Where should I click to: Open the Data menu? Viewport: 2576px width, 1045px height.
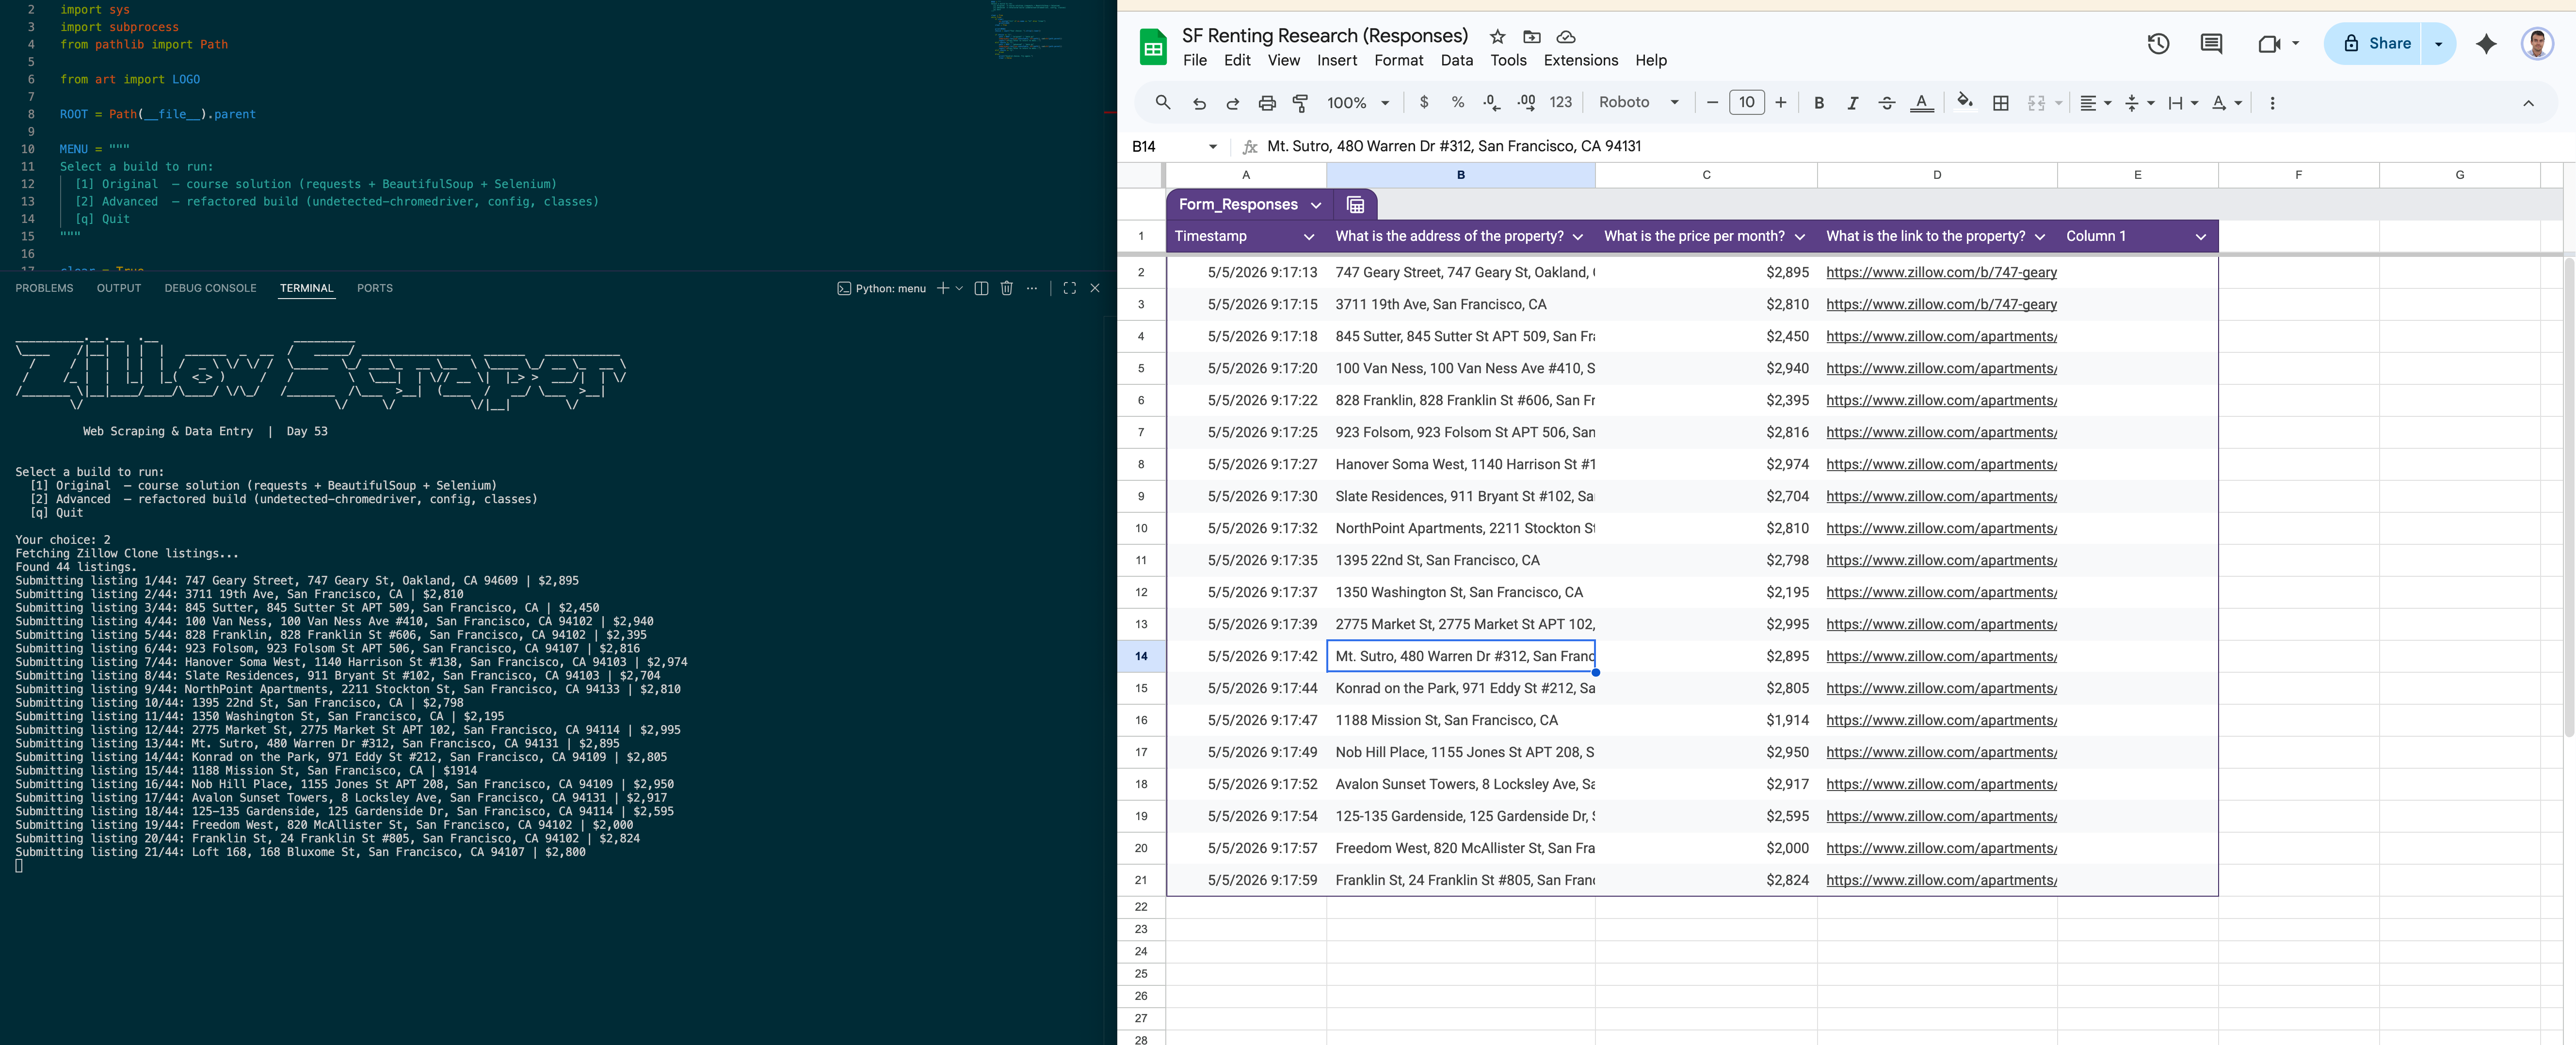click(1456, 61)
